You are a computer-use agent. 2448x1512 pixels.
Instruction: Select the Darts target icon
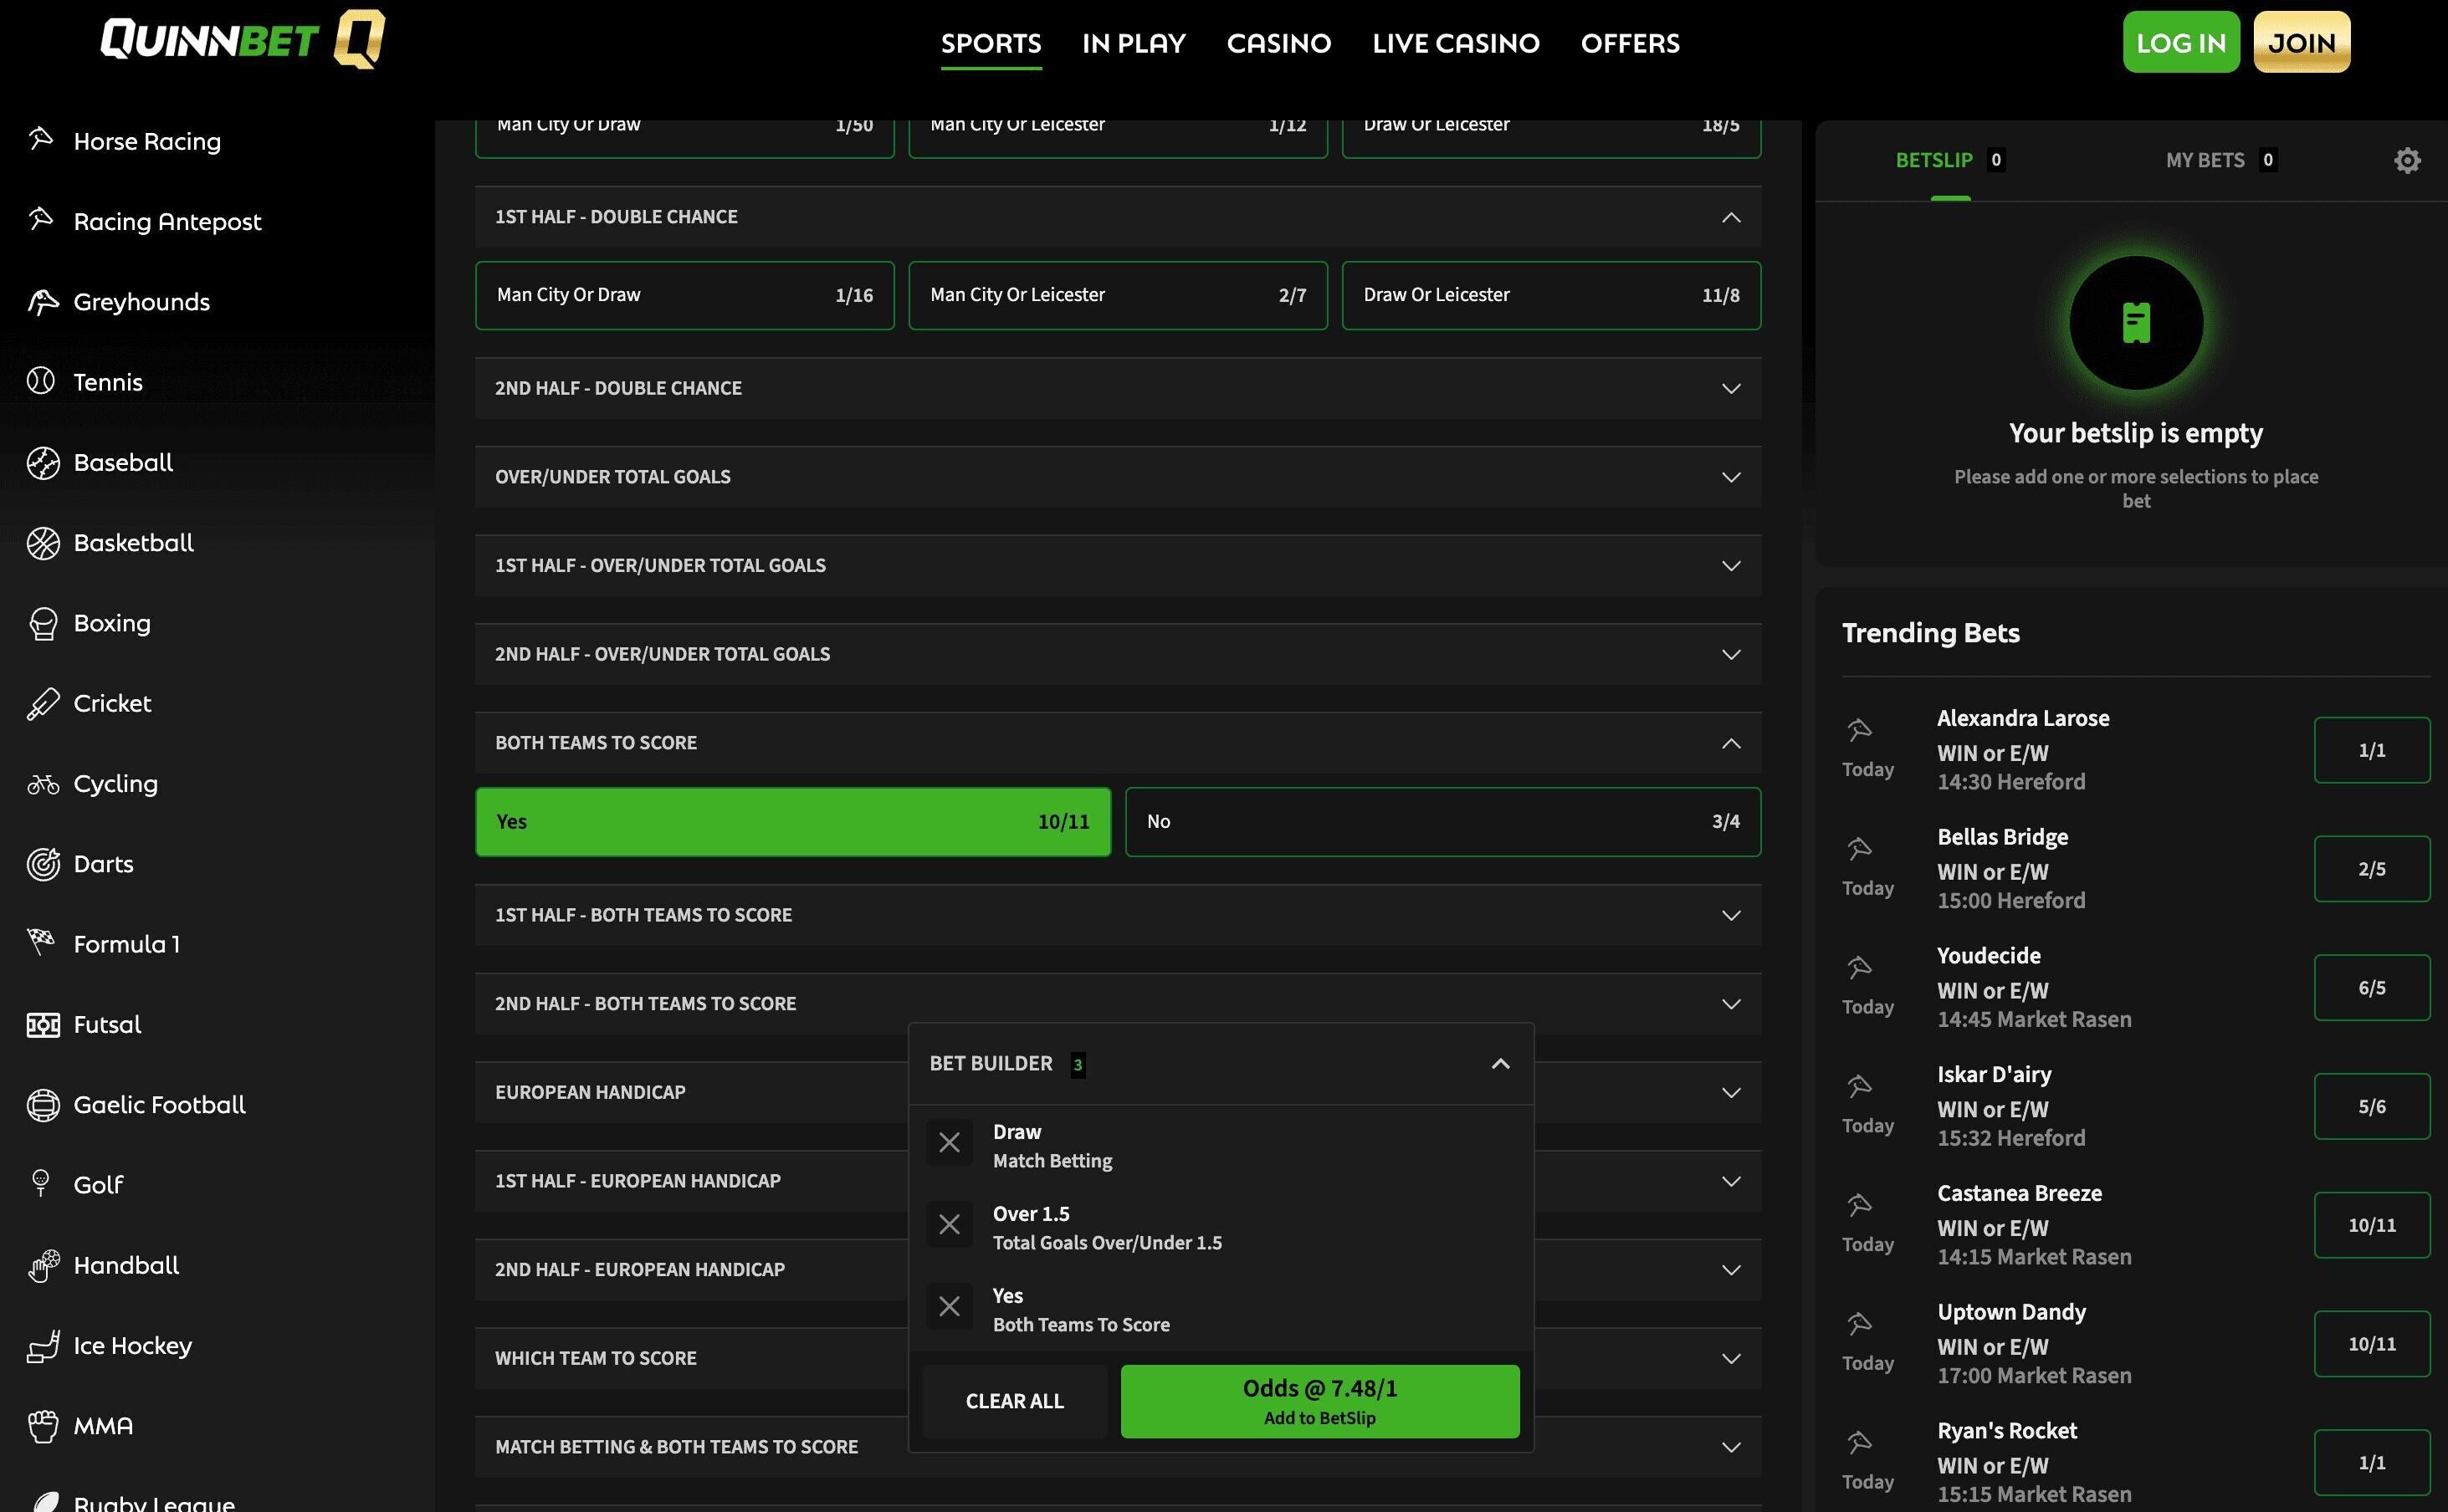pyautogui.click(x=43, y=864)
